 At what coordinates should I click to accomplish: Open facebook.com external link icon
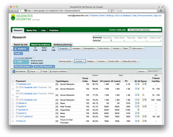point(17,84)
